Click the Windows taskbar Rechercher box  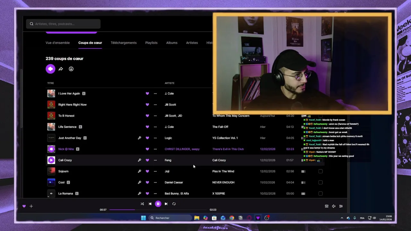point(170,218)
